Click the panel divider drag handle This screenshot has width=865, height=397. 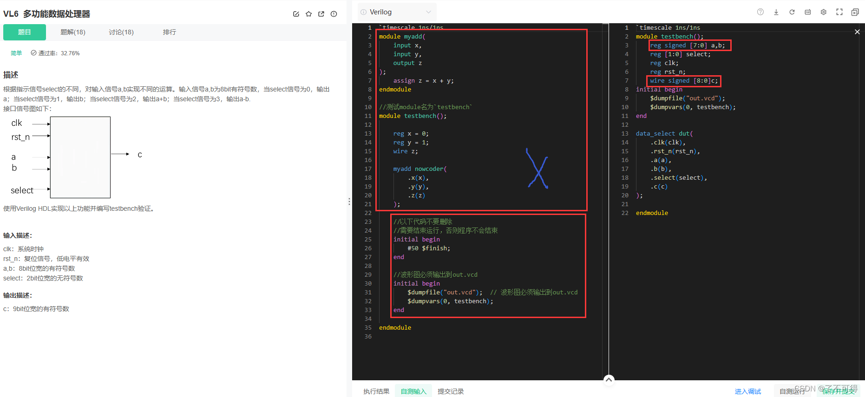[349, 202]
